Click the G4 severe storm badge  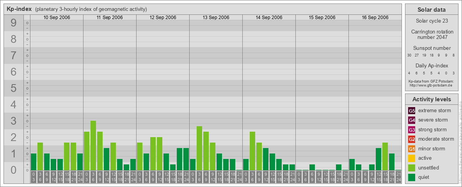412,120
